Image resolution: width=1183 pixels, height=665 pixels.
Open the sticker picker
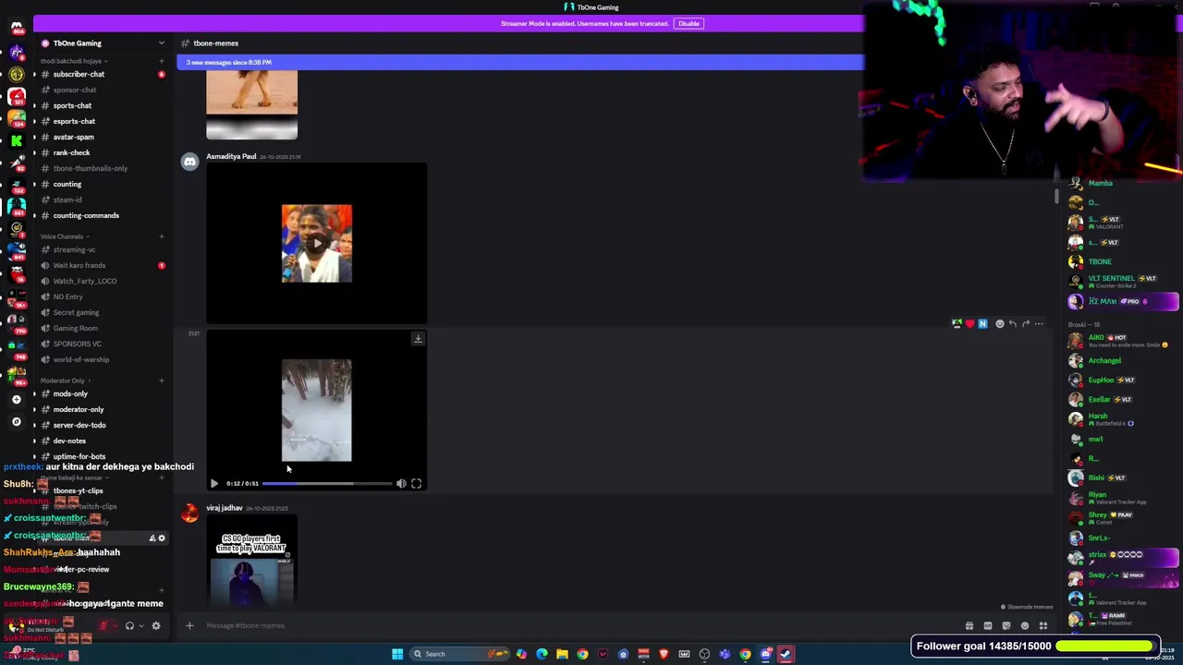pyautogui.click(x=1006, y=625)
